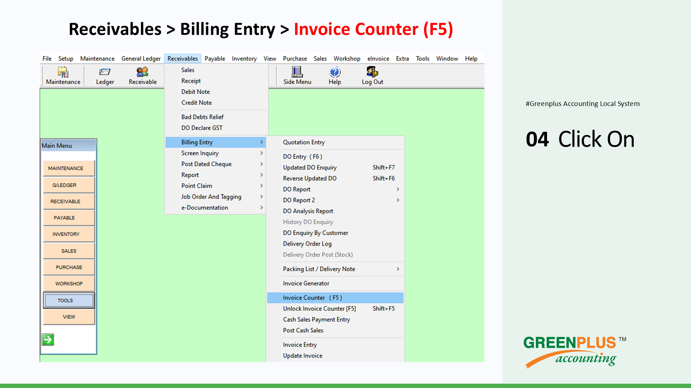Choose Updated DO Enquiry
Image resolution: width=691 pixels, height=388 pixels.
(335, 167)
